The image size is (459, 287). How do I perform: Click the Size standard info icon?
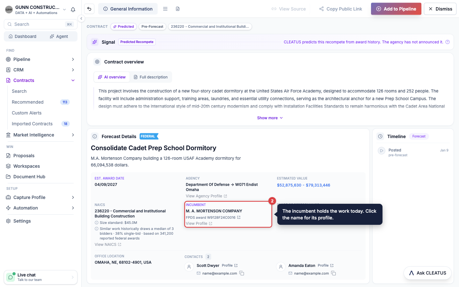[x=97, y=223]
